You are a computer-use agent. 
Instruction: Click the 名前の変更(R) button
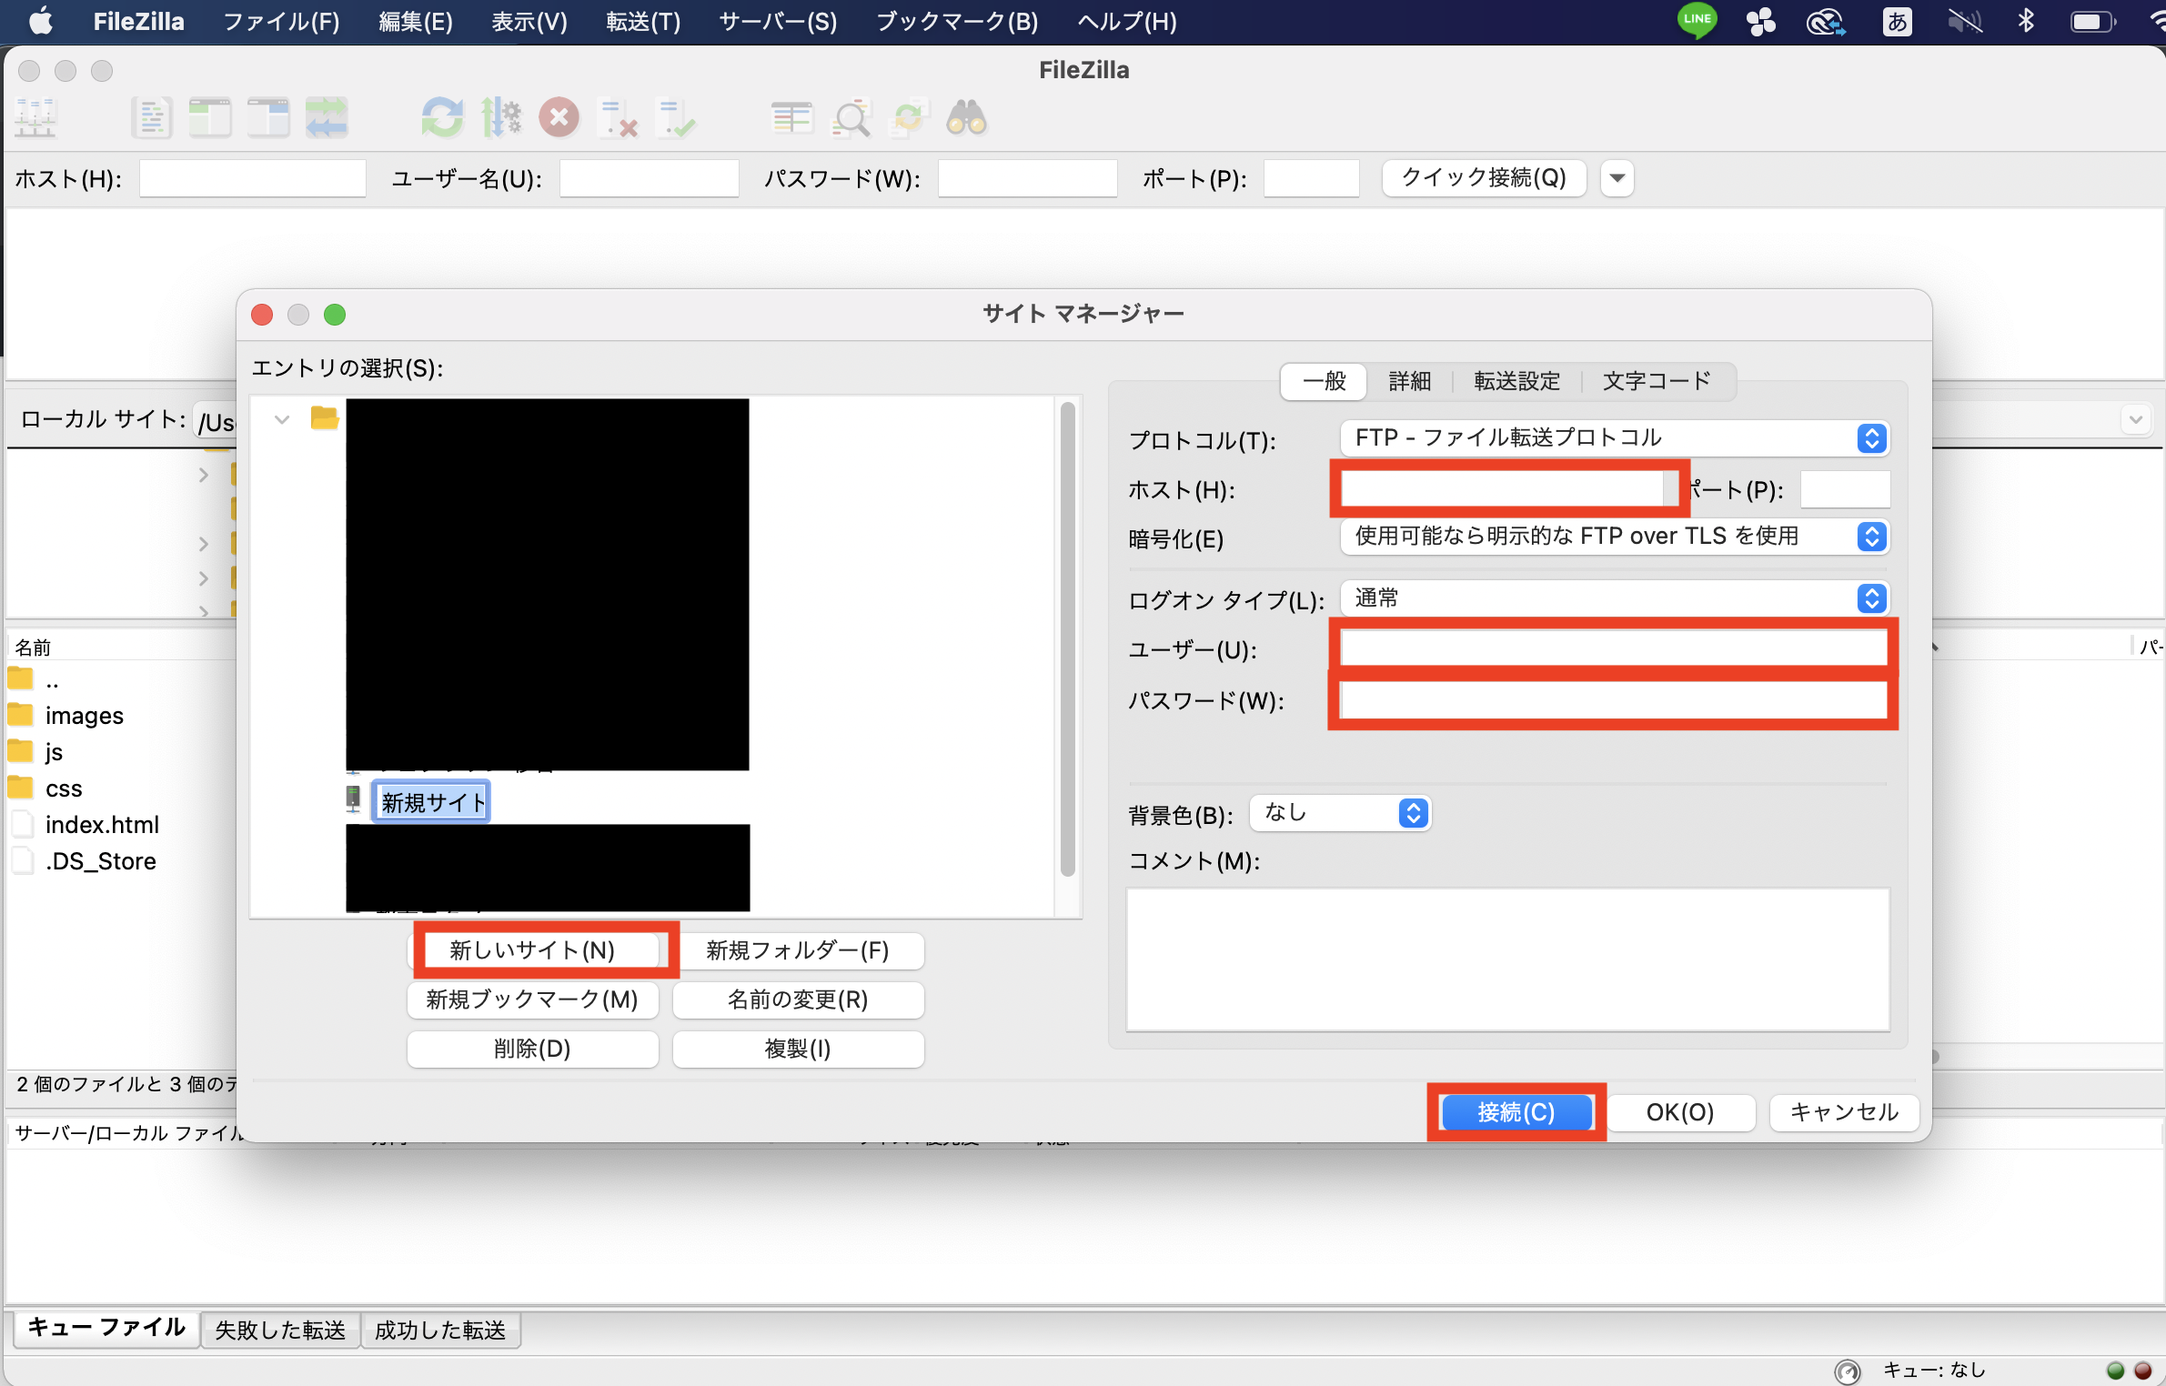(798, 999)
